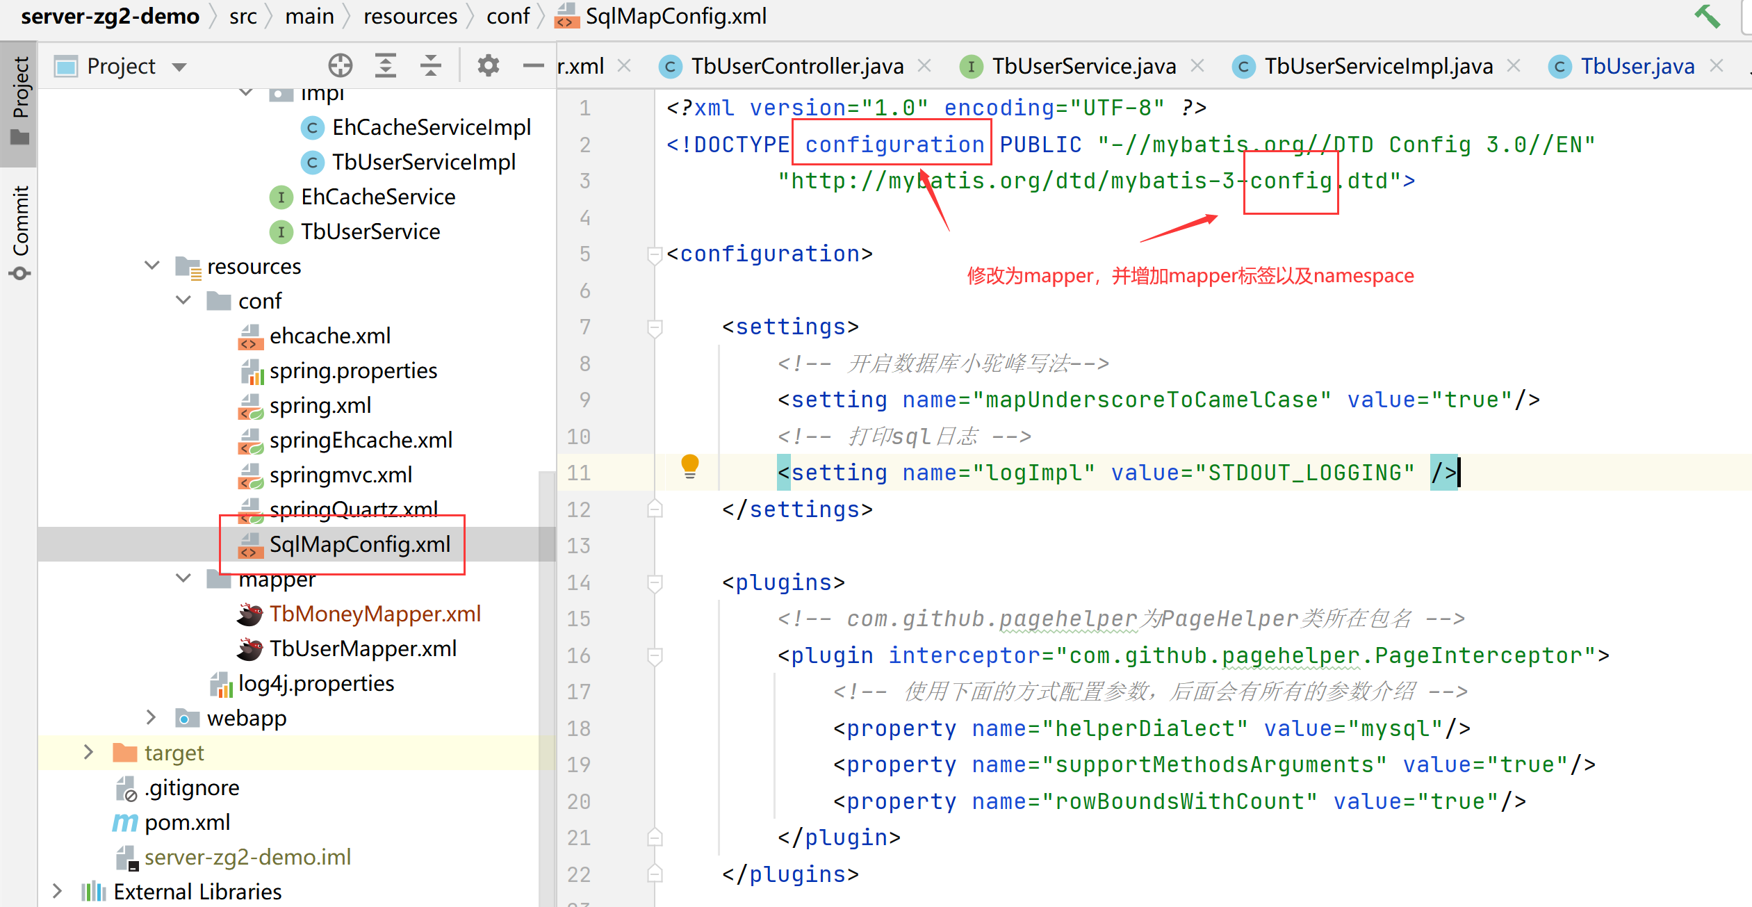Collapse the impl package
Screen dimensions: 1752x907
246,92
